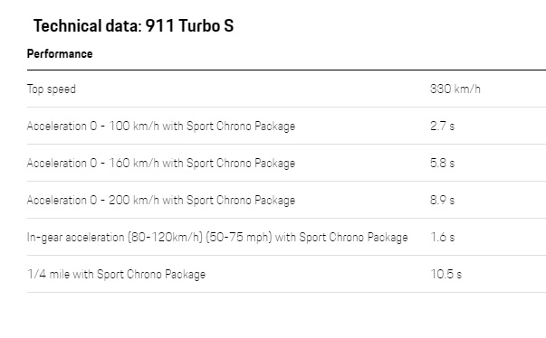Select the 5.8 s acceleration value

442,163
